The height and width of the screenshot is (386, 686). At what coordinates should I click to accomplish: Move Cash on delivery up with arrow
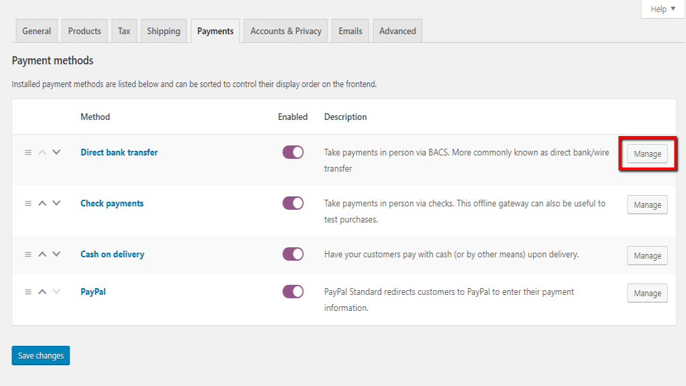point(42,255)
